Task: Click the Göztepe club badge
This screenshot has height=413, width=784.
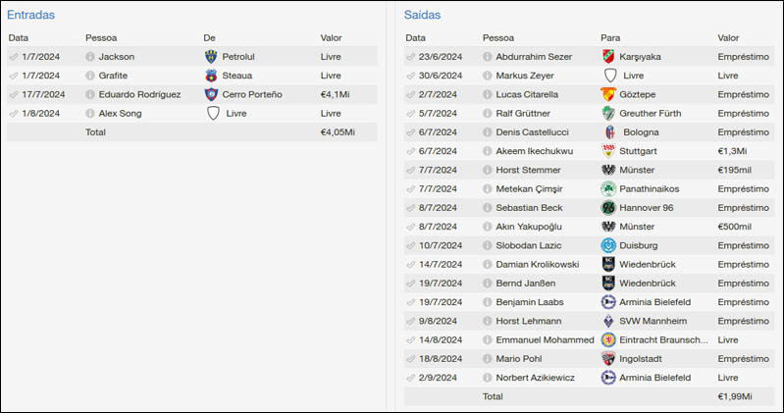Action: (x=608, y=94)
